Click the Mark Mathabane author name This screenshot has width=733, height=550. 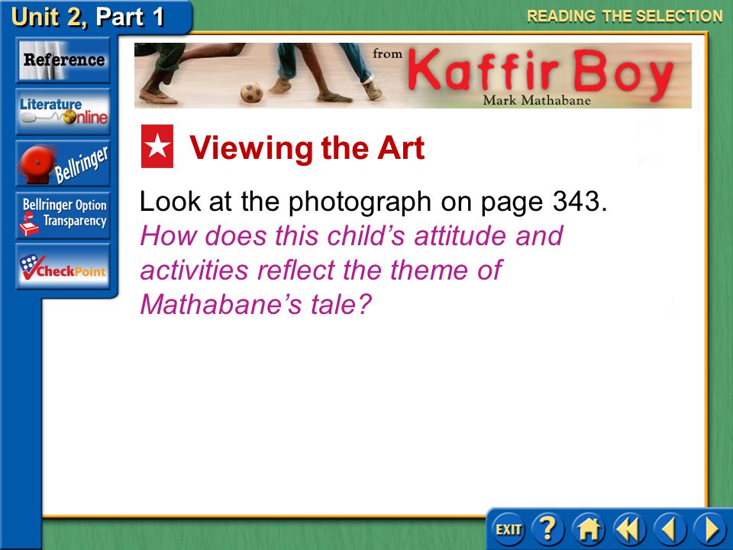pos(537,100)
